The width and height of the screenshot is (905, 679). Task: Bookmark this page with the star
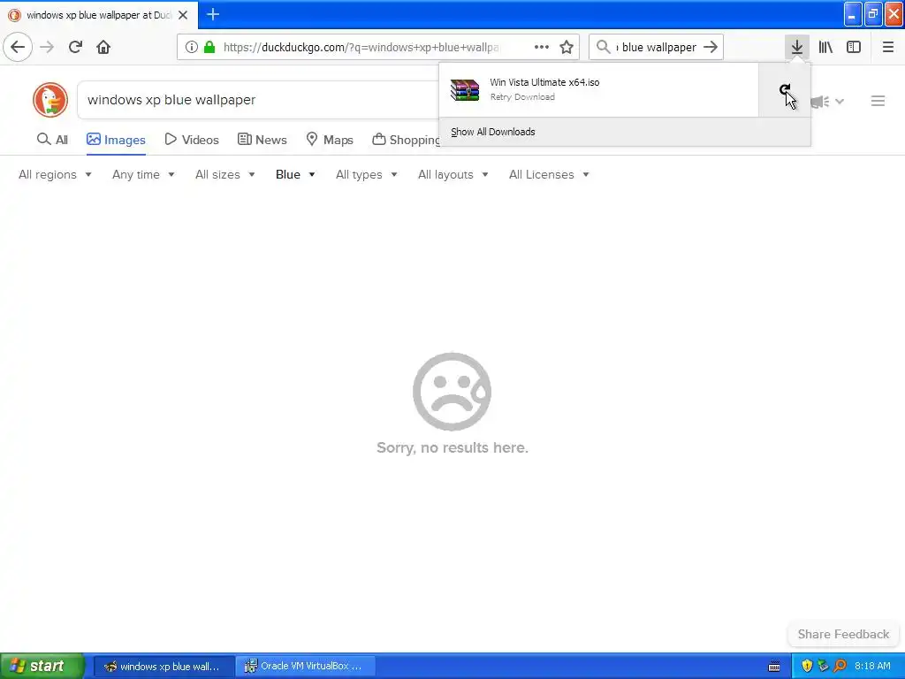click(x=567, y=47)
